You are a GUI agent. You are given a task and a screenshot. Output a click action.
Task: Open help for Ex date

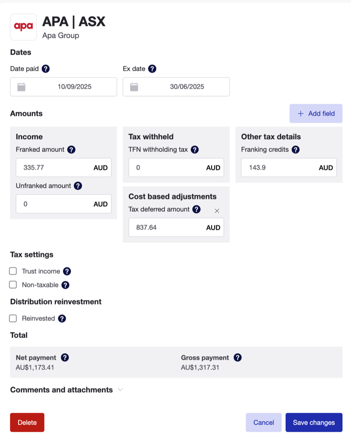coord(152,69)
